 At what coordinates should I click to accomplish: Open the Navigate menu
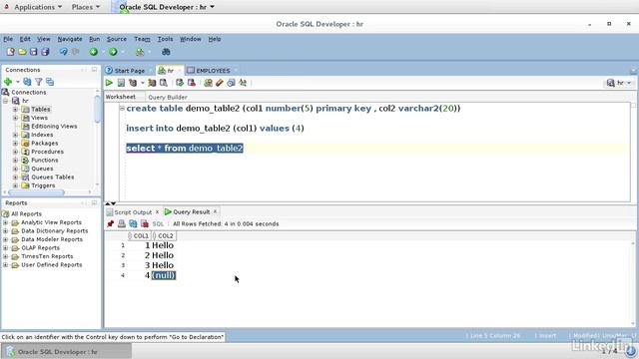pyautogui.click(x=70, y=39)
